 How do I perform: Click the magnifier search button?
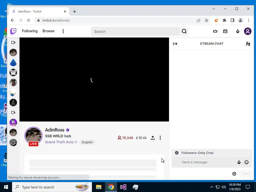pos(184,31)
